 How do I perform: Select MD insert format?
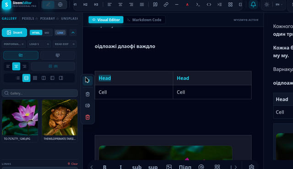(x=47, y=33)
